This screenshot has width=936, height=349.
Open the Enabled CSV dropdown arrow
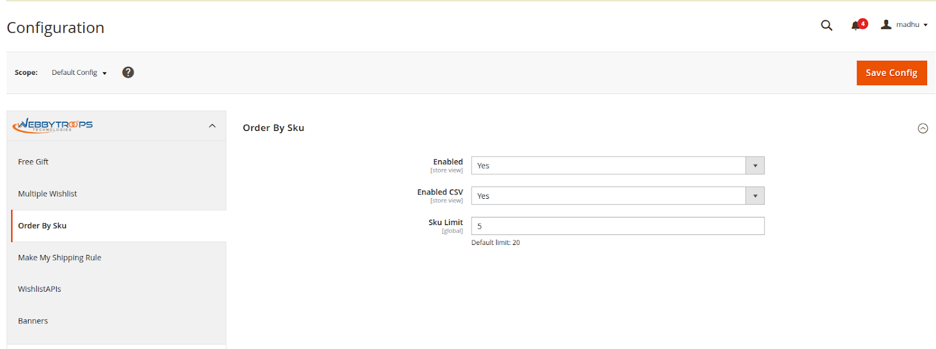tap(755, 196)
